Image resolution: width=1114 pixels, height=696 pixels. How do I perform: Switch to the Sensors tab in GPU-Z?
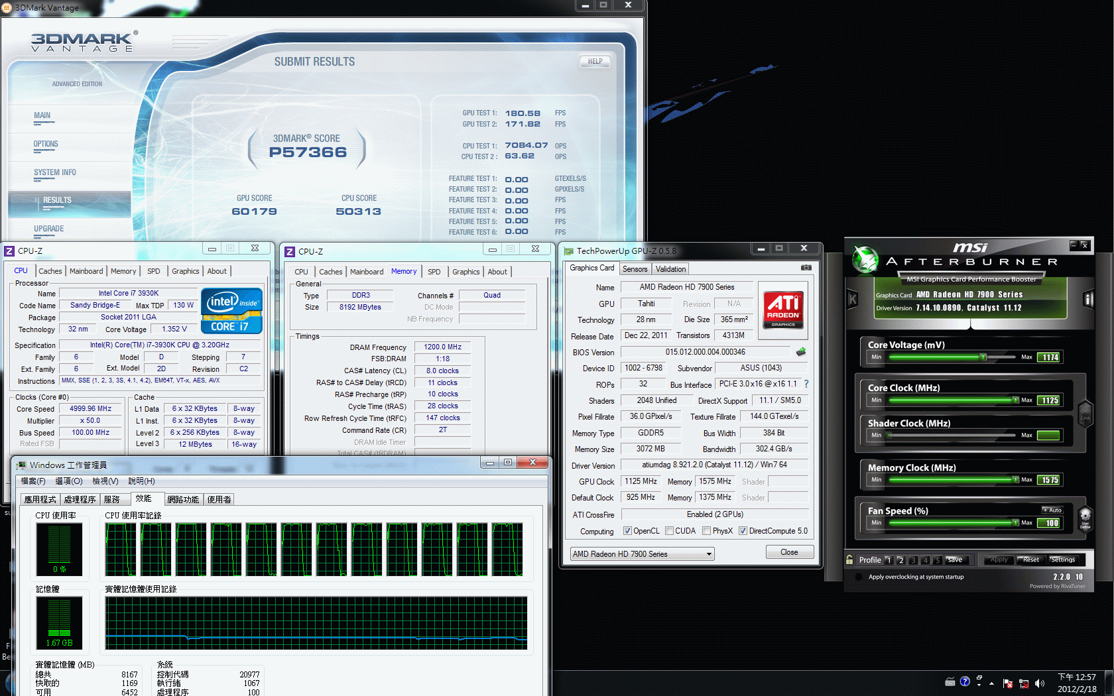635,269
